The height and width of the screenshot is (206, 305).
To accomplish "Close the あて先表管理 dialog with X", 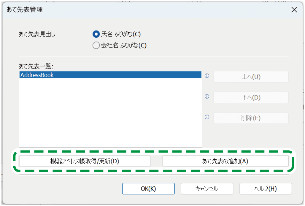I will pyautogui.click(x=294, y=10).
